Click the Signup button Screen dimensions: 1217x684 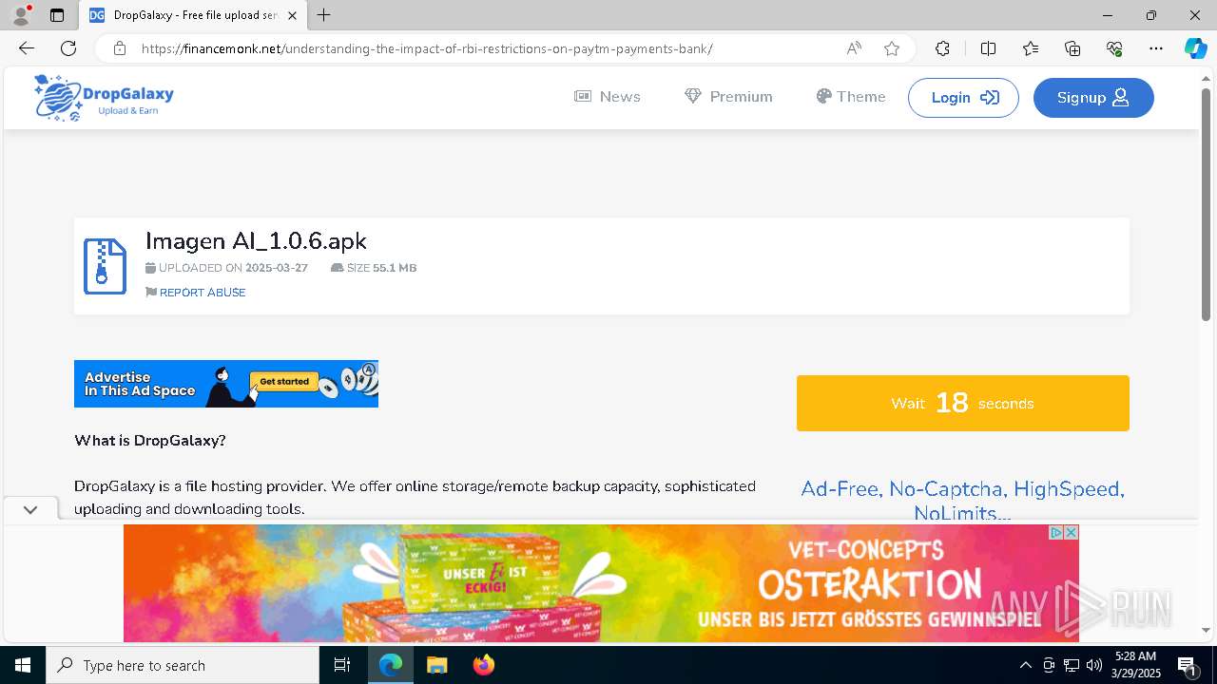tap(1093, 98)
